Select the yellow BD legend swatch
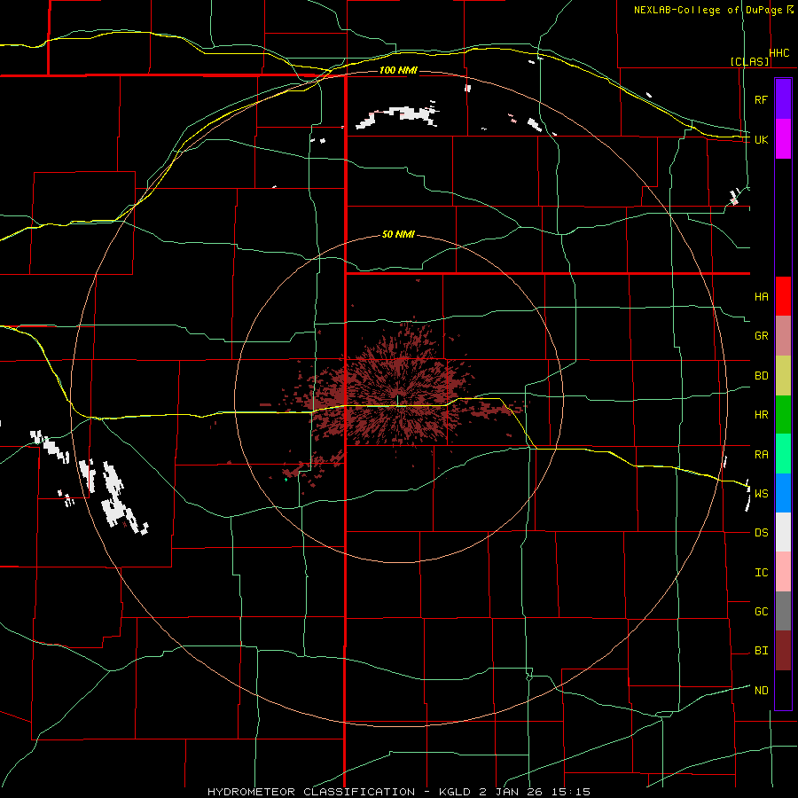Viewport: 798px width, 798px height. click(783, 375)
